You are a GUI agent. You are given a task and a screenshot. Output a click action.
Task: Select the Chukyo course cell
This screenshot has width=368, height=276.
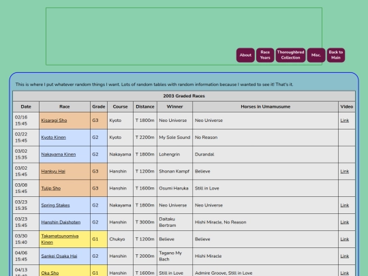(120, 239)
